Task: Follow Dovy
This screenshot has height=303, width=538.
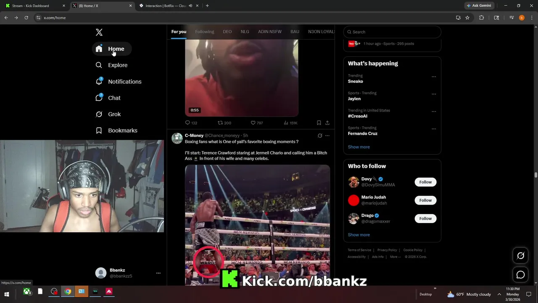Action: click(x=425, y=182)
